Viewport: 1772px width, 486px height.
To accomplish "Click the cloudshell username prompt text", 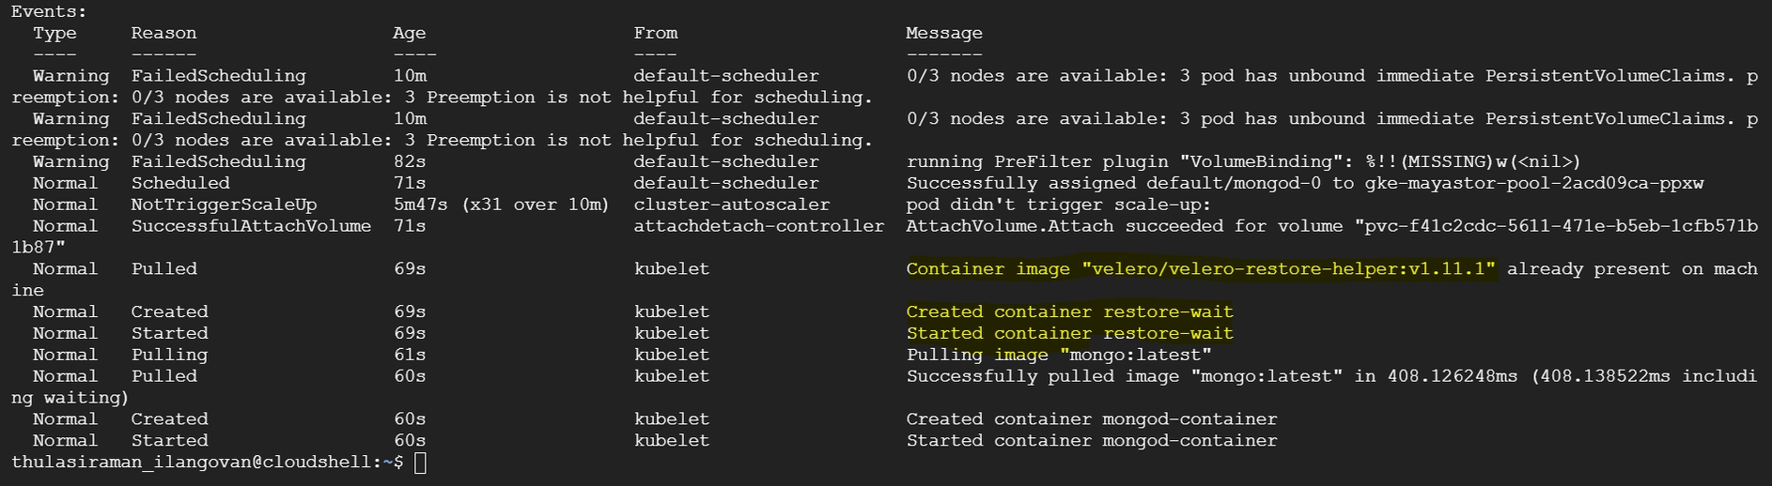I will [x=207, y=463].
